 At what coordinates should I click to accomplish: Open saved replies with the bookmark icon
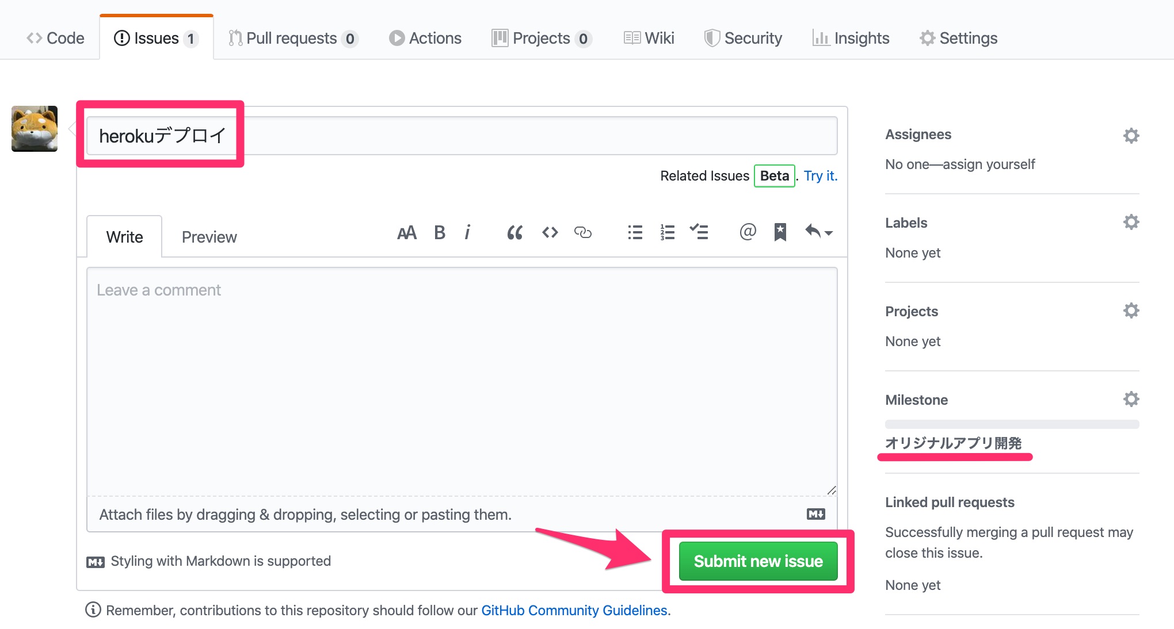[x=780, y=232]
